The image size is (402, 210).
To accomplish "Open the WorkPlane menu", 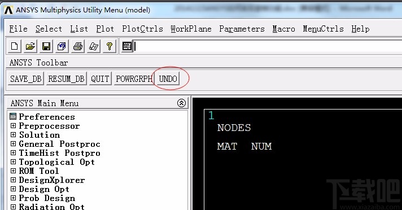I will click(191, 29).
